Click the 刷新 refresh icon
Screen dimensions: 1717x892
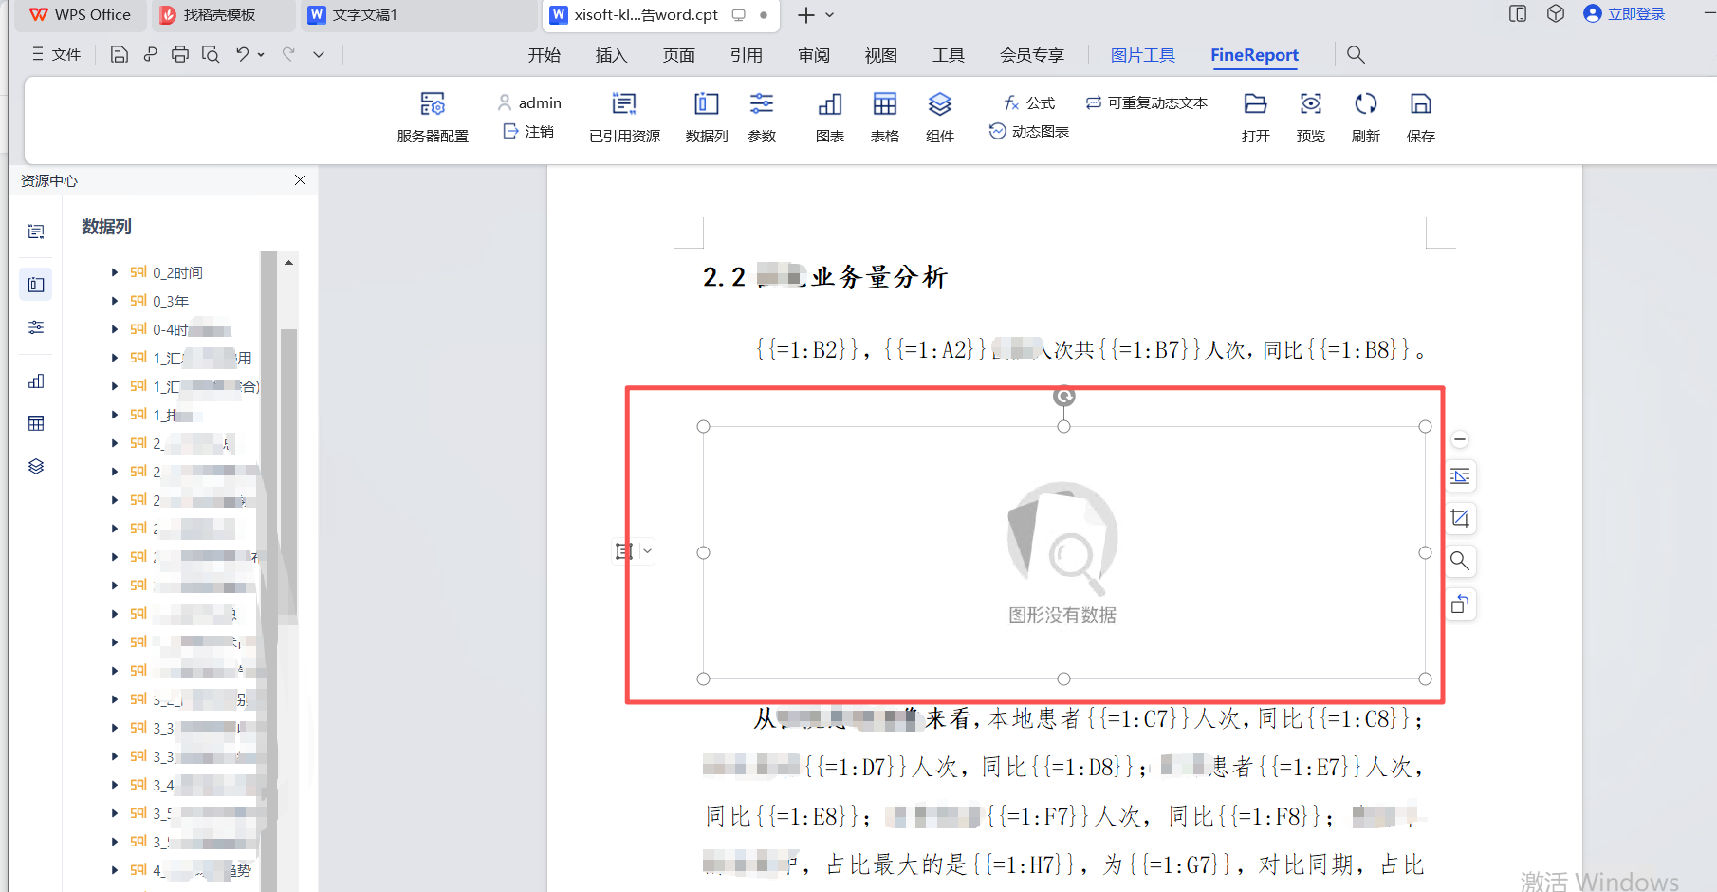pos(1366,104)
